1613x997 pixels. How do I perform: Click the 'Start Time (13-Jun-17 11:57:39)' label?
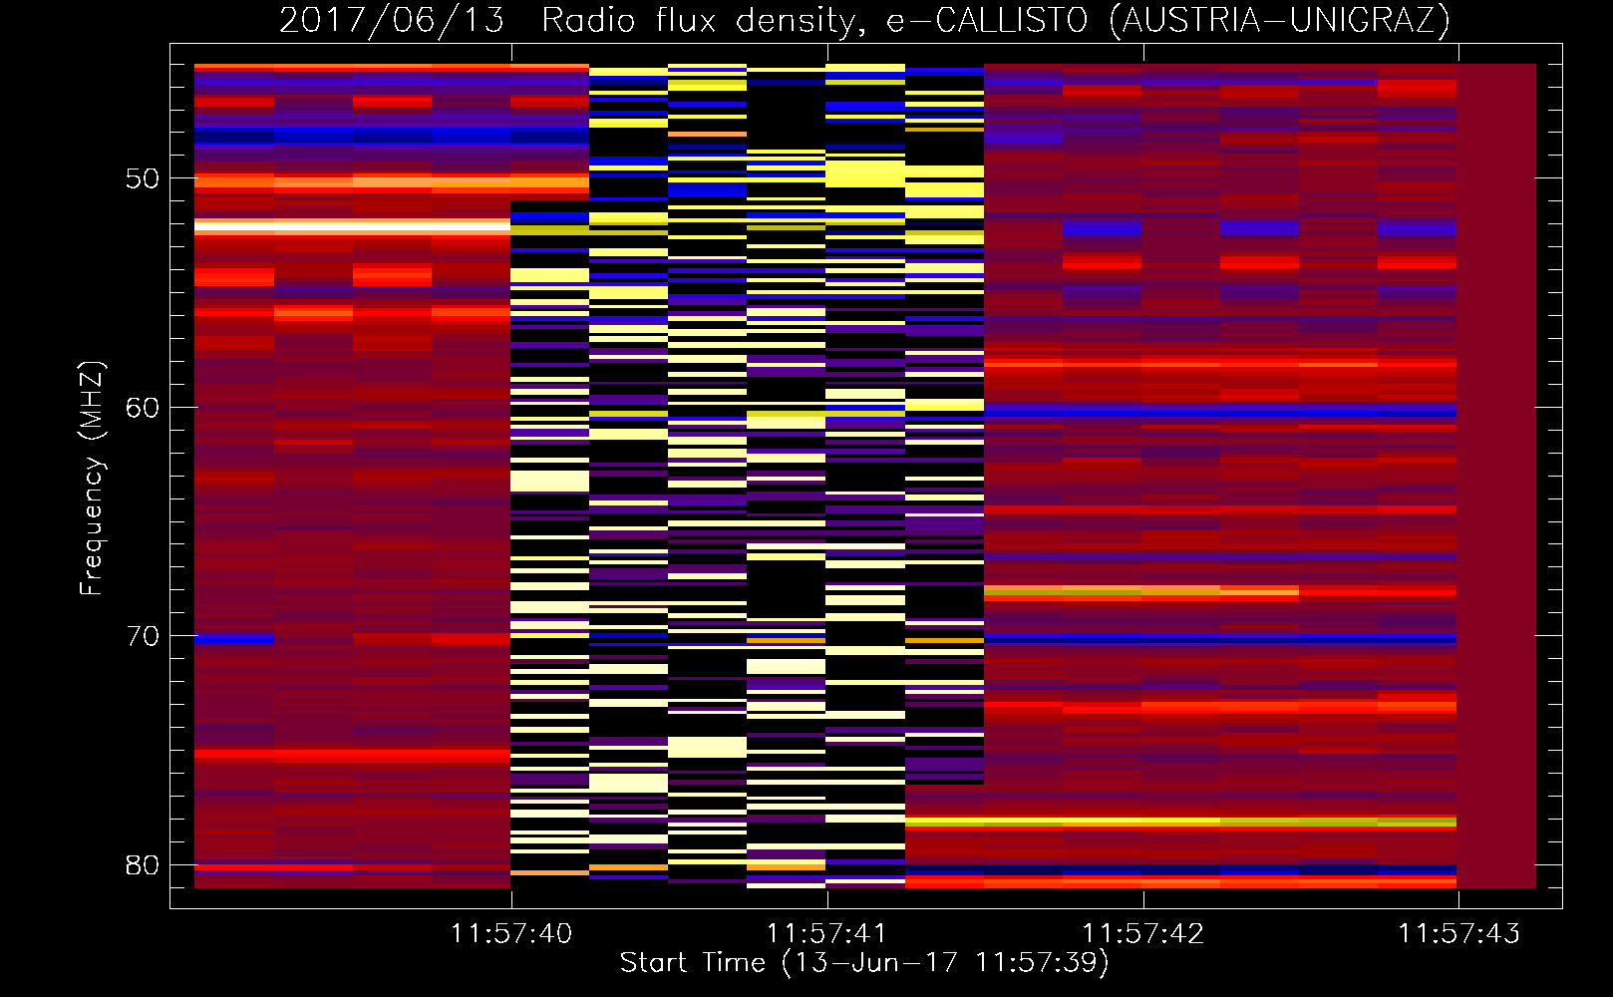864,963
